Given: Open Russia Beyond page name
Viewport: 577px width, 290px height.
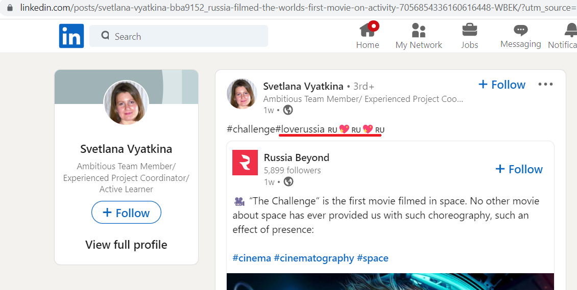Looking at the screenshot, I should [297, 158].
